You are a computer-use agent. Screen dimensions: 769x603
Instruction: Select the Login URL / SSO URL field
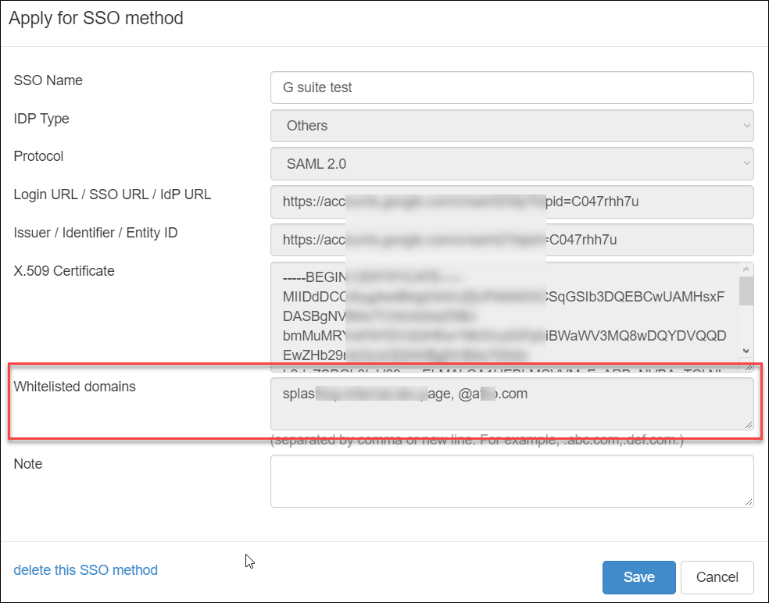click(511, 202)
